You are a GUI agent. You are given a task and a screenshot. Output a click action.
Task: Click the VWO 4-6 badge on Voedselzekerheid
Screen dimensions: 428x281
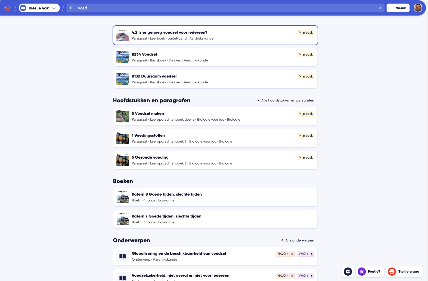[x=305, y=275]
